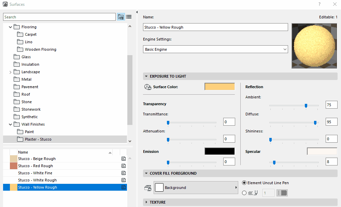Switch to flat list view of surfaces
The image size is (341, 207).
(x=129, y=17)
